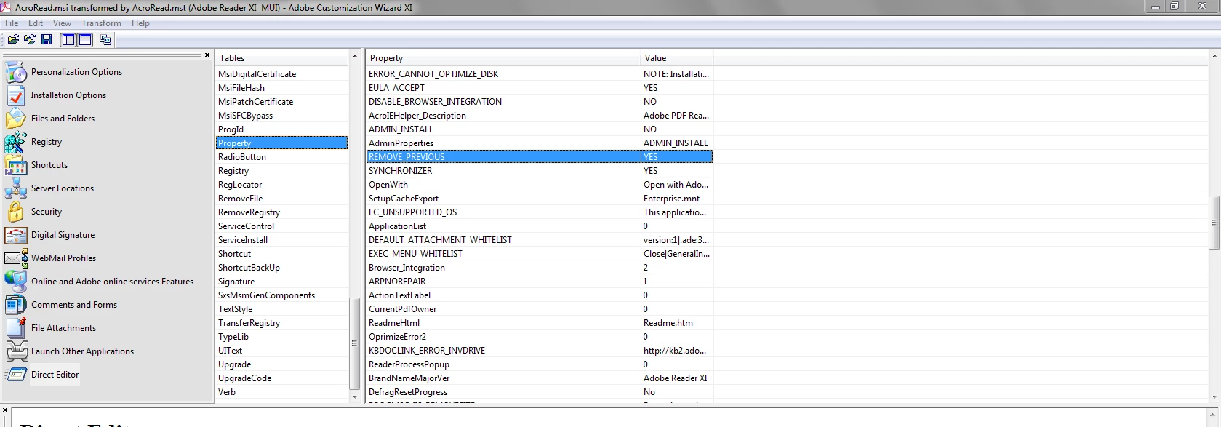Toggle the bottom help pane toolbar button

(85, 40)
